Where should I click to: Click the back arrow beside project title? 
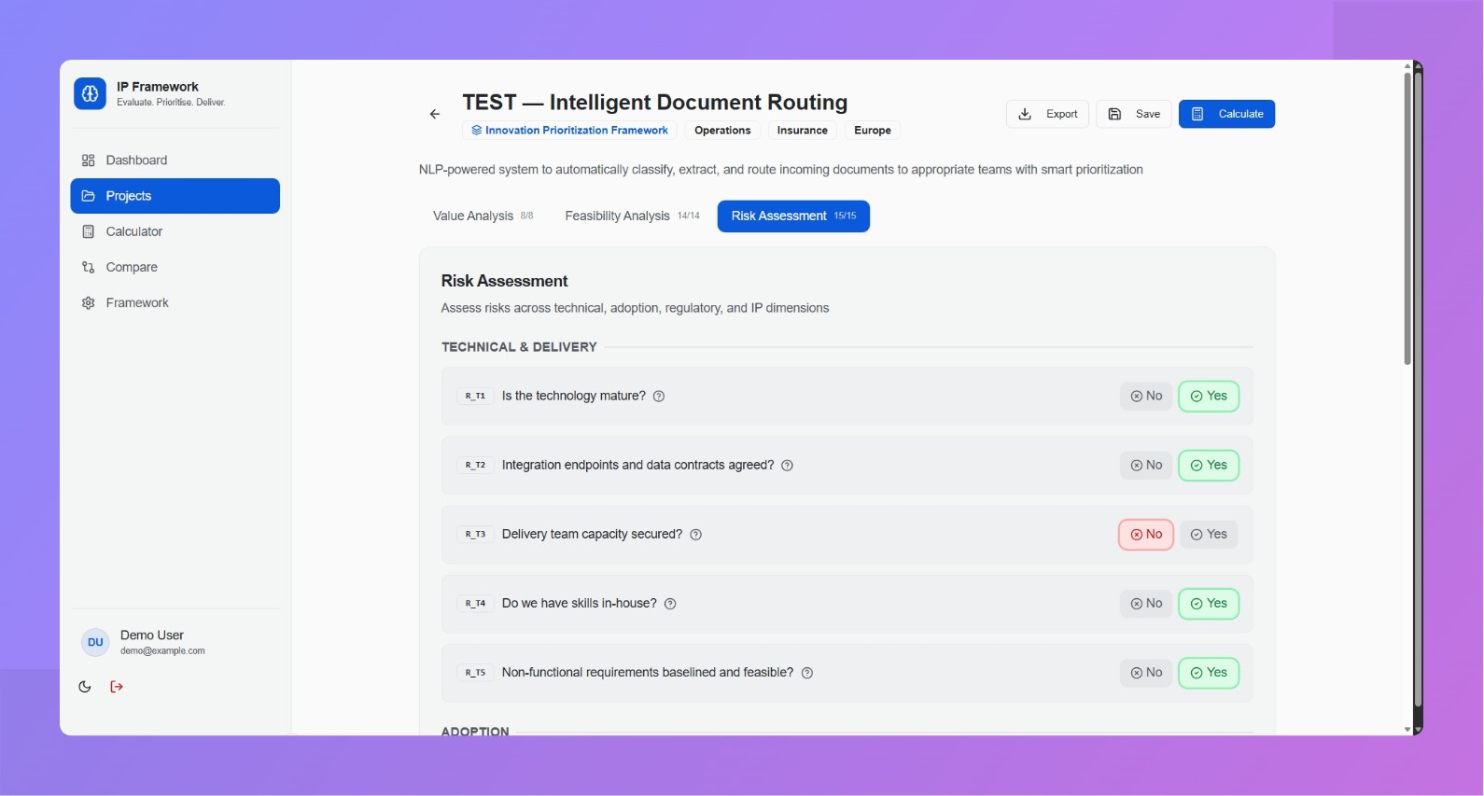coord(435,114)
